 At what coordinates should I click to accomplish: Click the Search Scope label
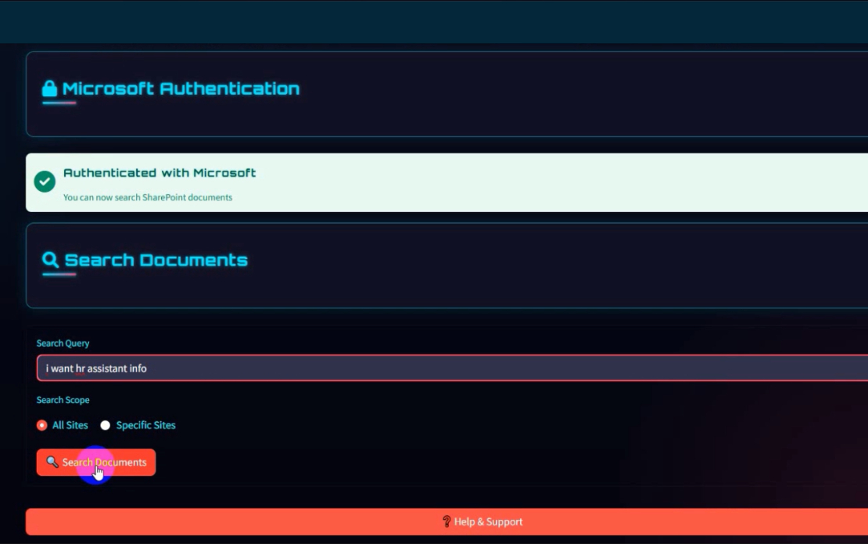coord(63,399)
